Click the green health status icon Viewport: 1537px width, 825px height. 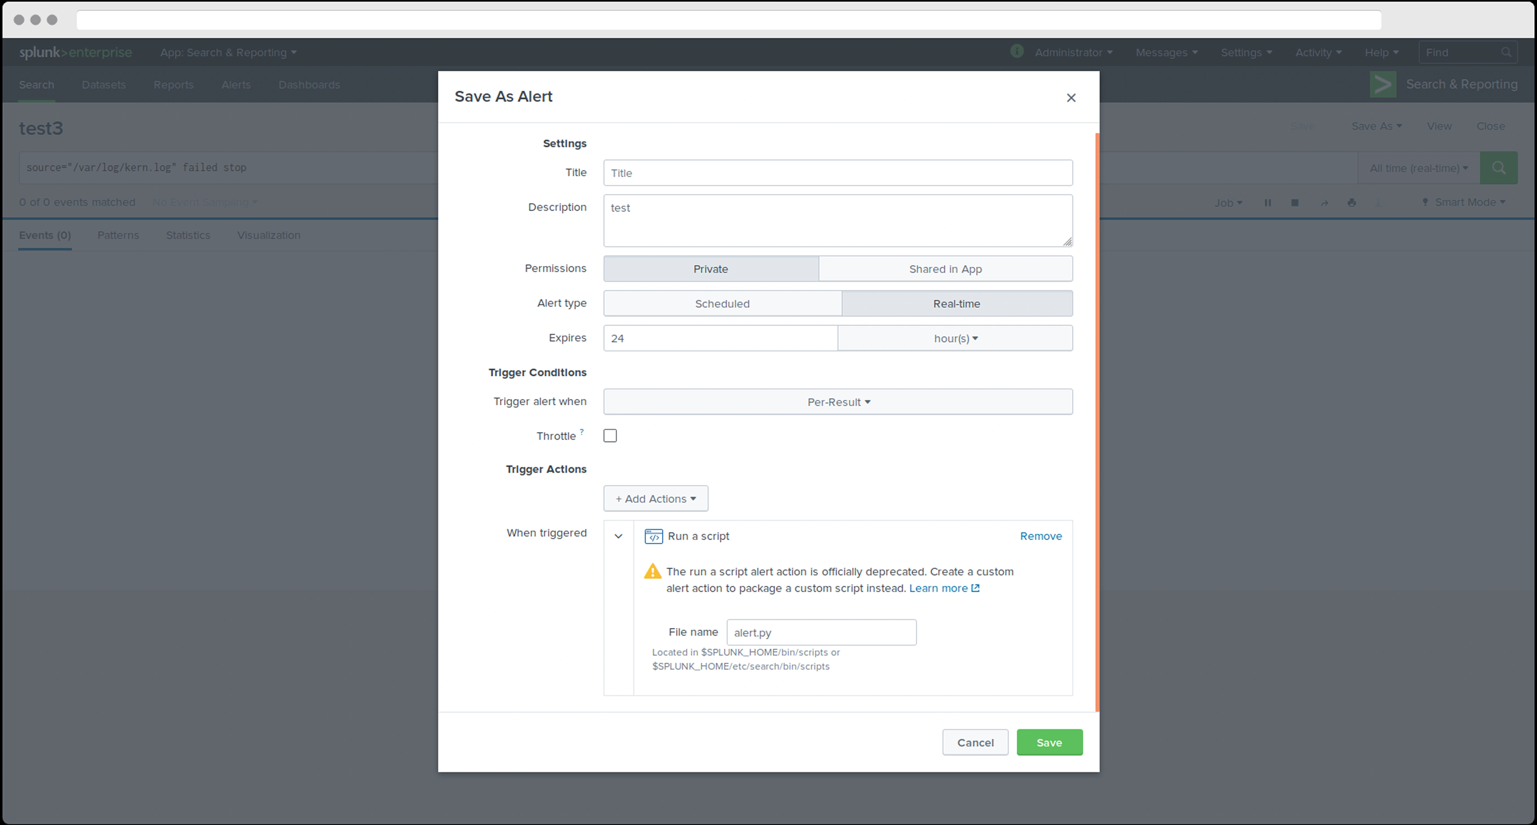click(1017, 52)
